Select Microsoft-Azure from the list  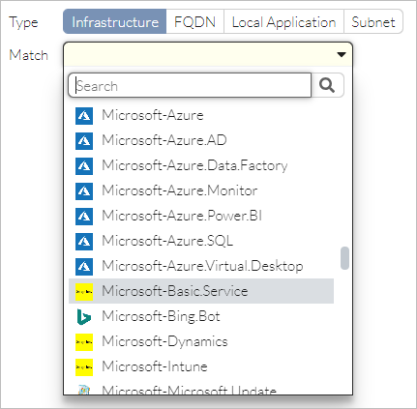click(201, 115)
